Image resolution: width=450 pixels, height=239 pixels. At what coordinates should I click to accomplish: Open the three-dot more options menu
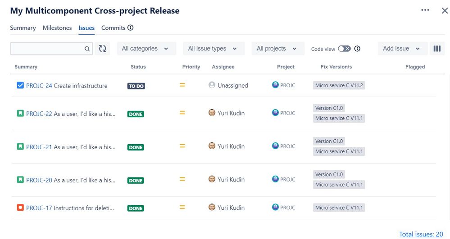[425, 10]
